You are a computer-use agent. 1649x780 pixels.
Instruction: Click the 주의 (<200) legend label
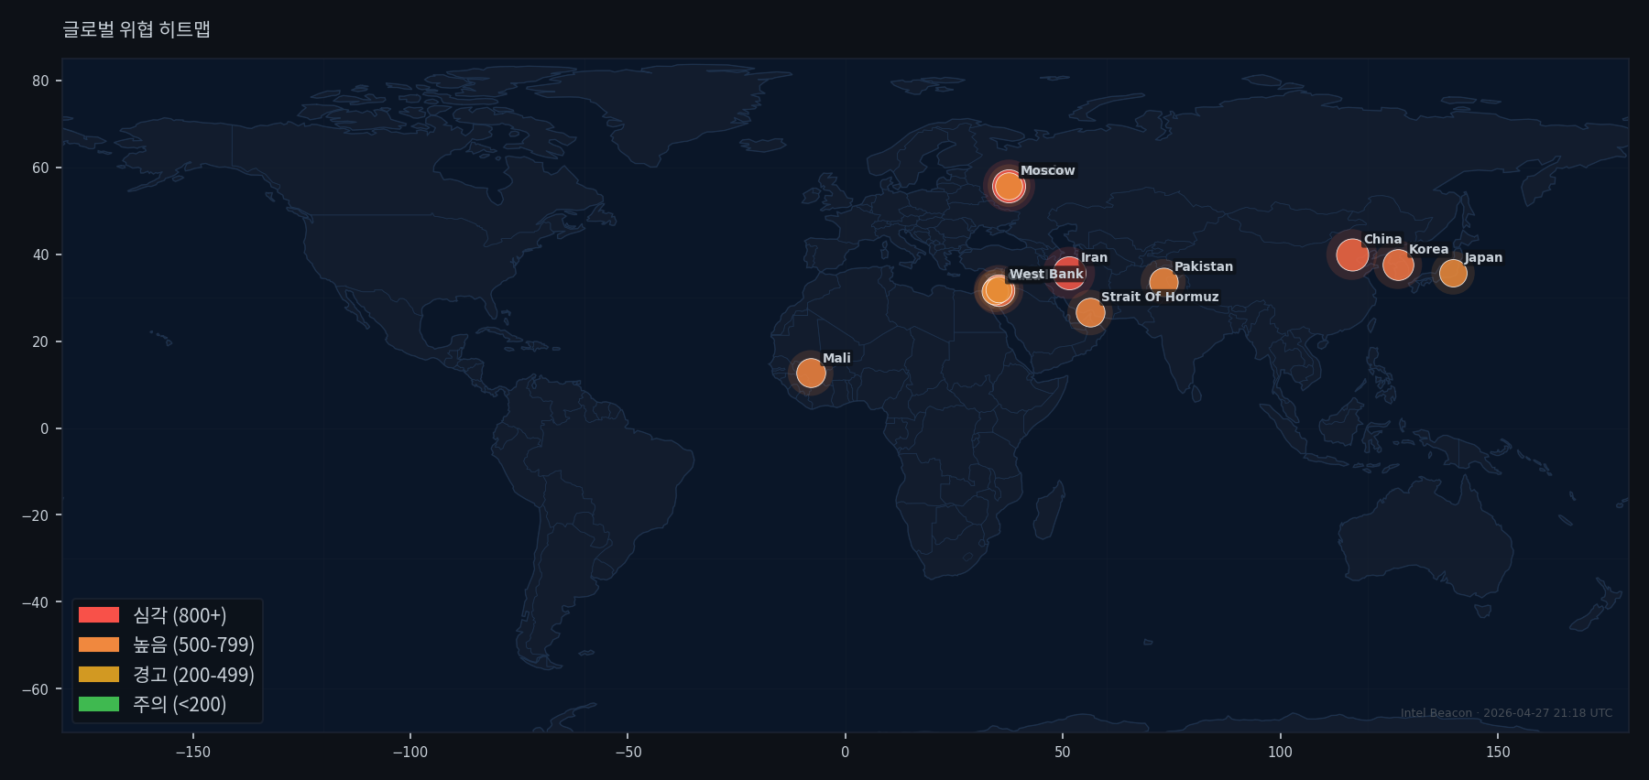click(180, 704)
